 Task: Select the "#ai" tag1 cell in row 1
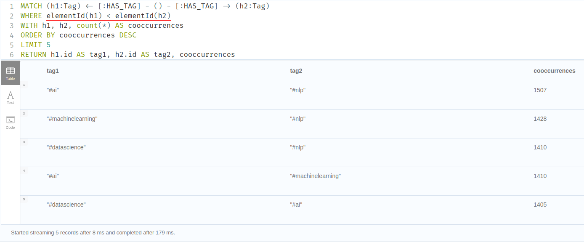click(x=53, y=90)
